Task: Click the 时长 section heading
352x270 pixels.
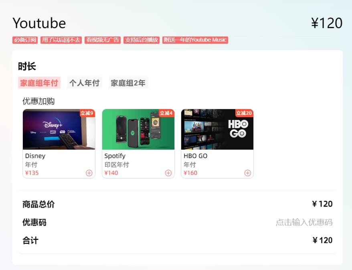Action: tap(27, 67)
